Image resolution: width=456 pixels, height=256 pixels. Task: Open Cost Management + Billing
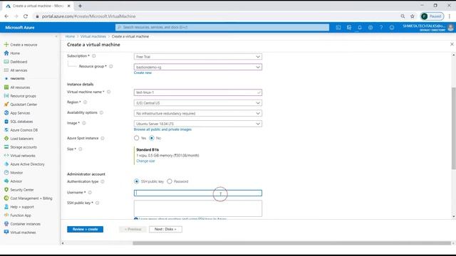pyautogui.click(x=31, y=198)
